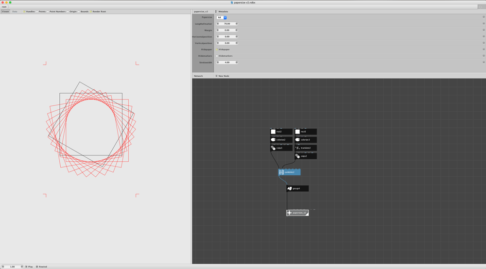Open the Metadata button
Image resolution: width=486 pixels, height=269 pixels.
(x=222, y=12)
